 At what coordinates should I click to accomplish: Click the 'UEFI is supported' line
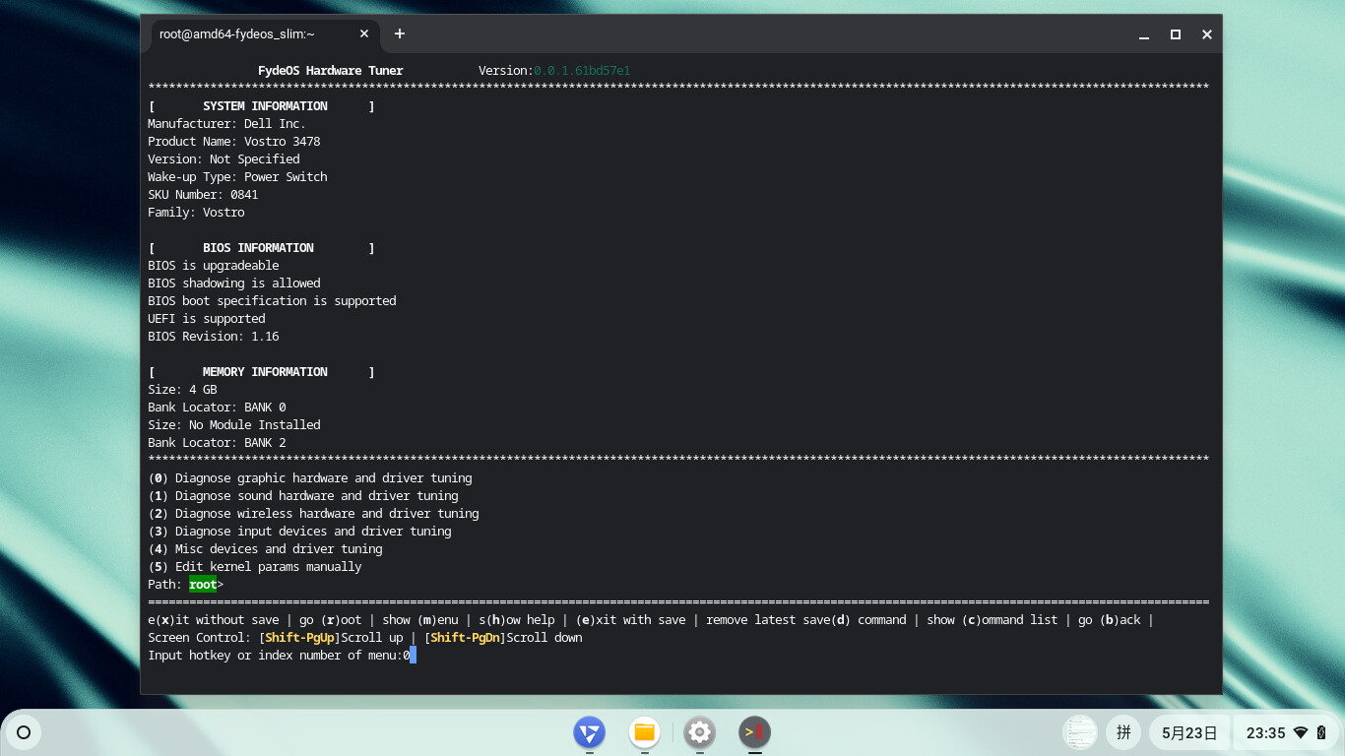coord(207,319)
